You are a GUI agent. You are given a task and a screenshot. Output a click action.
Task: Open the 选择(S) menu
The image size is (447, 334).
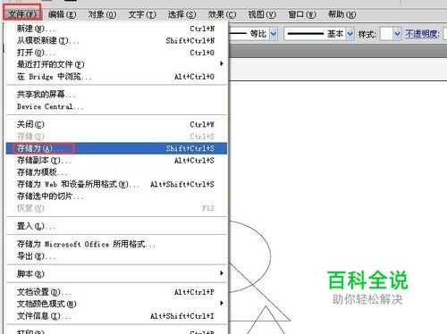click(x=181, y=14)
